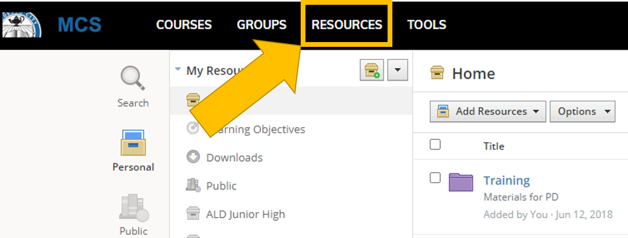Image resolution: width=628 pixels, height=238 pixels.
Task: Select the Personal resources icon
Action: coord(133,142)
